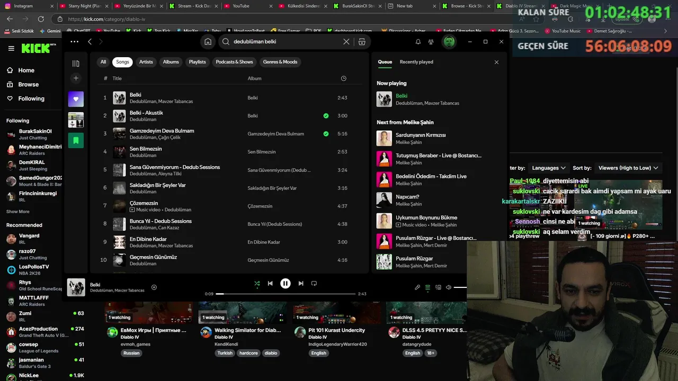The image size is (678, 381).
Task: Create playlist with plus icon
Action: [76, 78]
